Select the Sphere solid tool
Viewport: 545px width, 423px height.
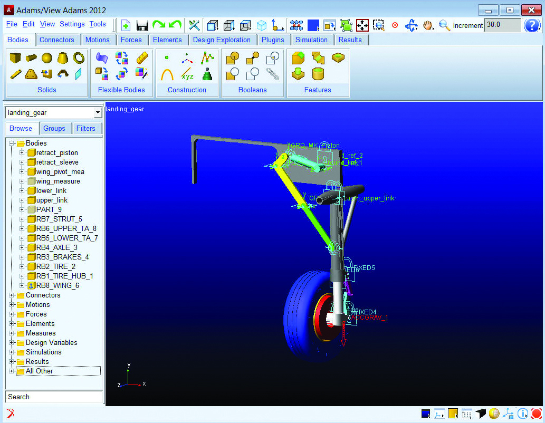click(47, 57)
